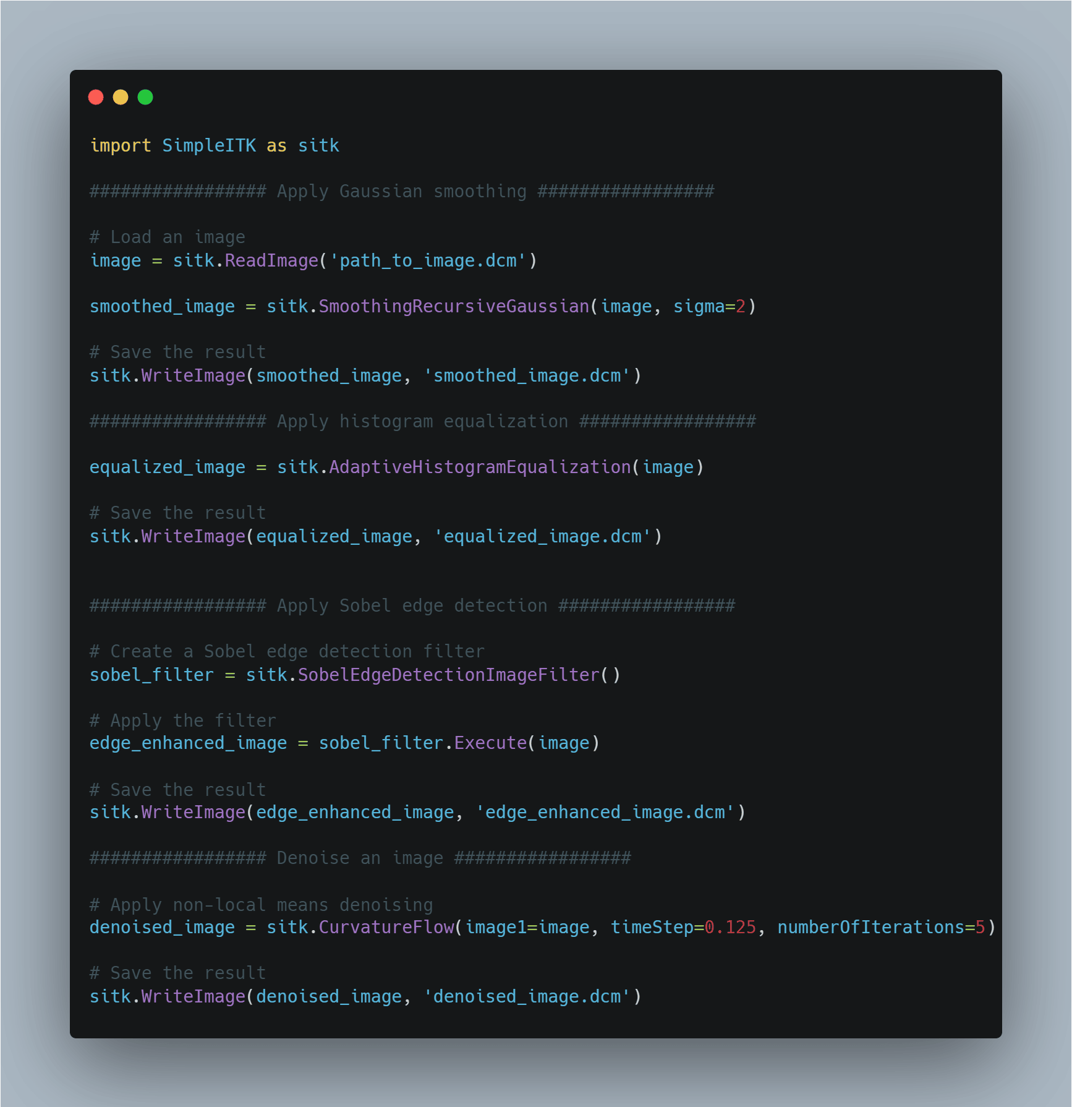
Task: Click the 'Apply histogram equalization' comment header
Action: tap(423, 422)
